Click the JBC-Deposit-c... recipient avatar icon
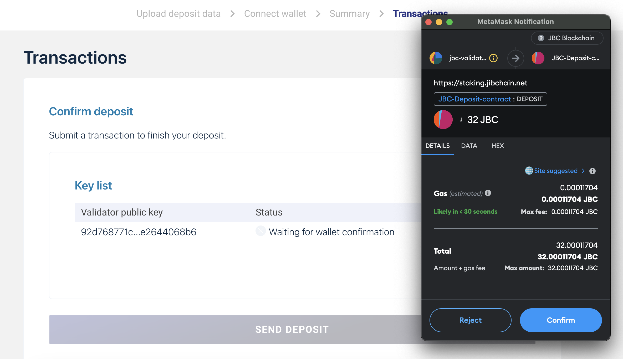This screenshot has height=359, width=623. [x=538, y=58]
